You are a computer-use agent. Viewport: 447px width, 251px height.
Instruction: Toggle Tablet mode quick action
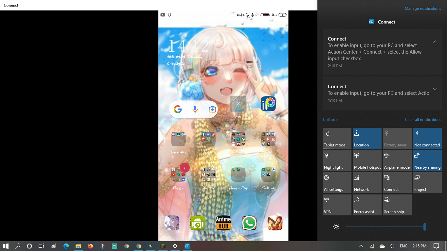pyautogui.click(x=337, y=138)
